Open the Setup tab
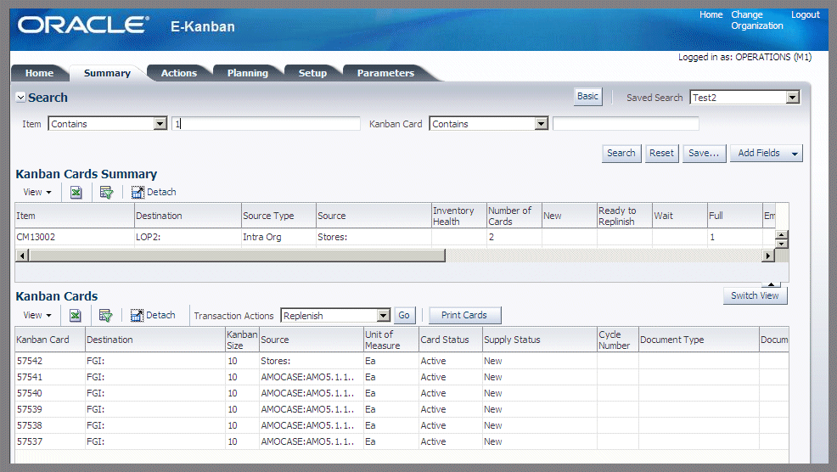This screenshot has width=837, height=472. click(312, 73)
